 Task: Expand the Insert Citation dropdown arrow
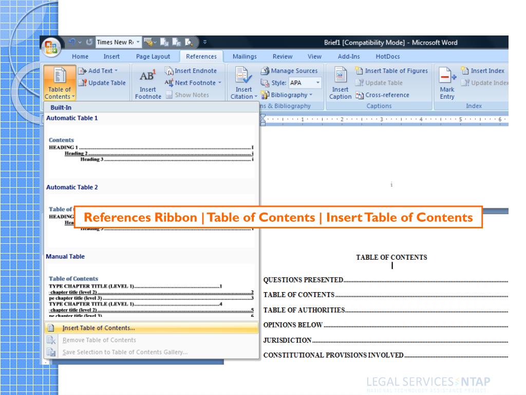tap(256, 97)
